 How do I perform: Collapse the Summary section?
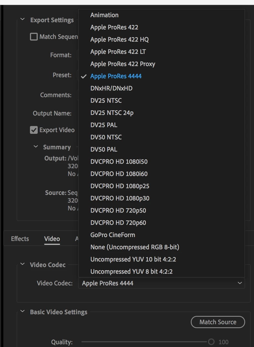pos(36,147)
